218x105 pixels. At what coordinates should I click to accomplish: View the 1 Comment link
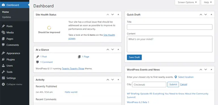46,62
